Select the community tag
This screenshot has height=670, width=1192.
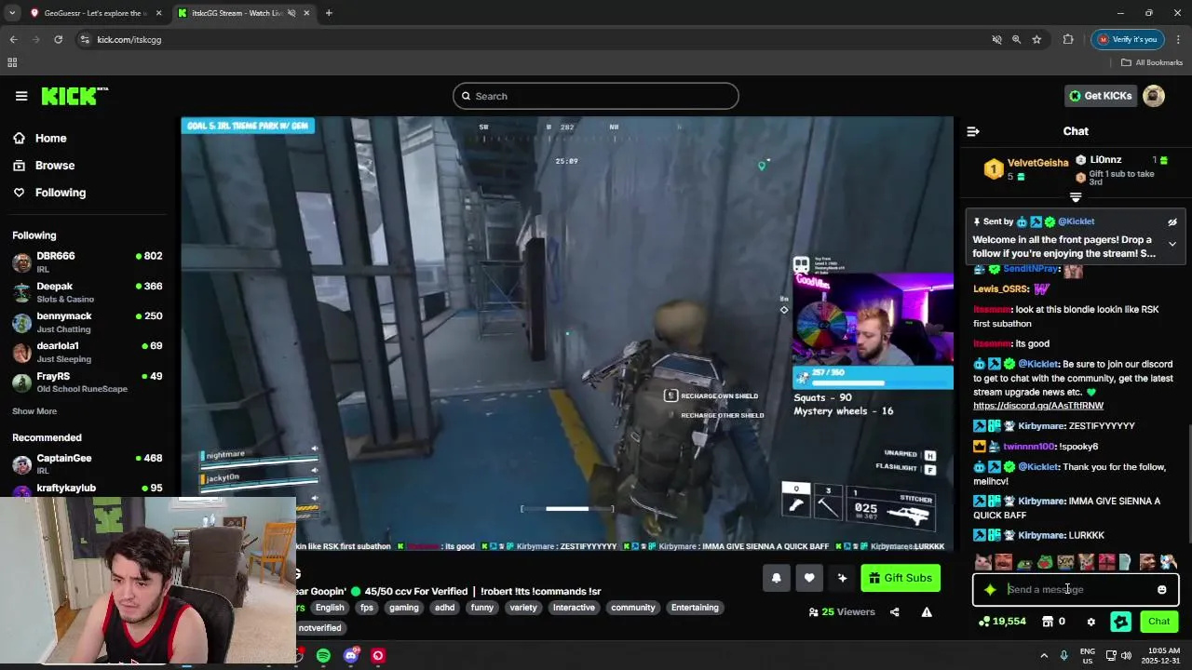pyautogui.click(x=633, y=608)
